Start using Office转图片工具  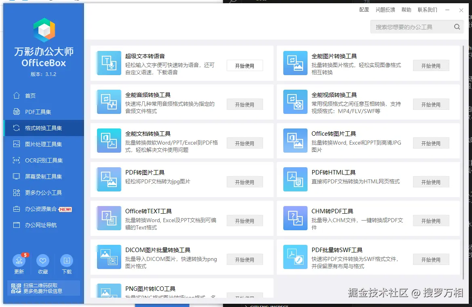[431, 143]
